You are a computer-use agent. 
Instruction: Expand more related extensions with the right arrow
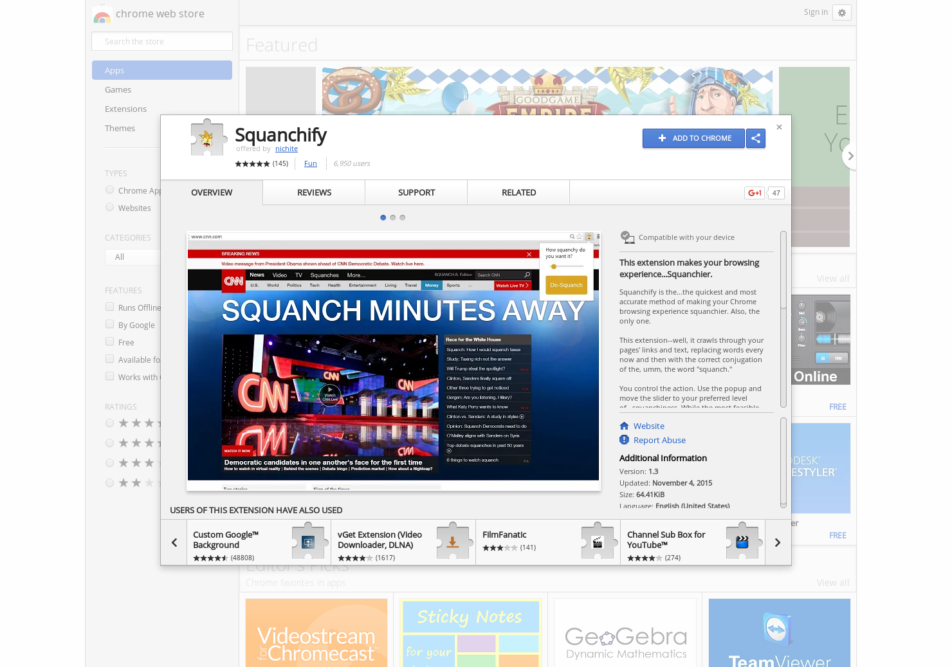777,542
